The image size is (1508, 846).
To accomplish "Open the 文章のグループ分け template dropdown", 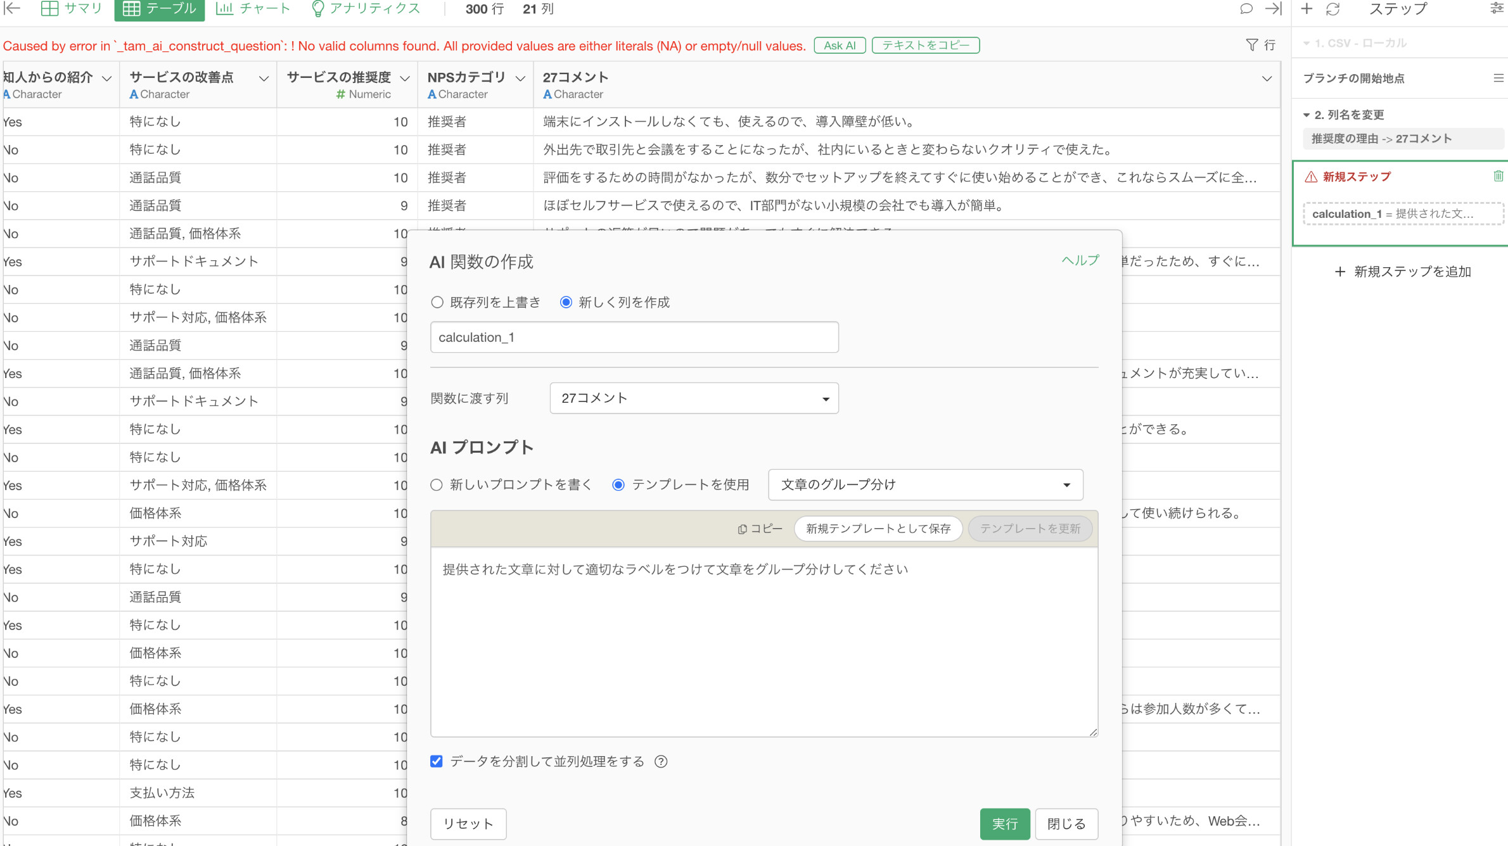I will tap(925, 484).
